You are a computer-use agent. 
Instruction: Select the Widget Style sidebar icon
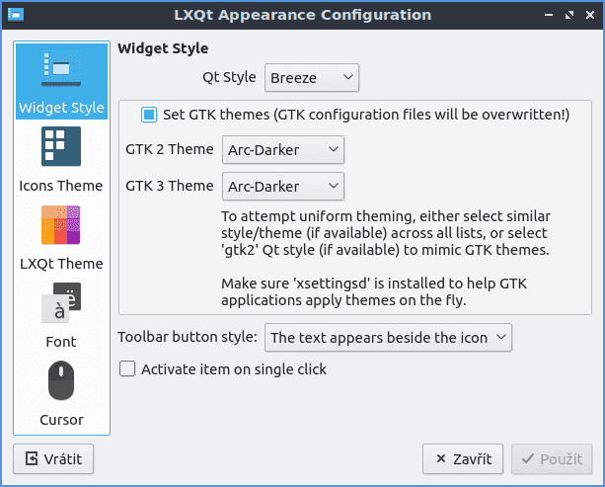tap(60, 69)
